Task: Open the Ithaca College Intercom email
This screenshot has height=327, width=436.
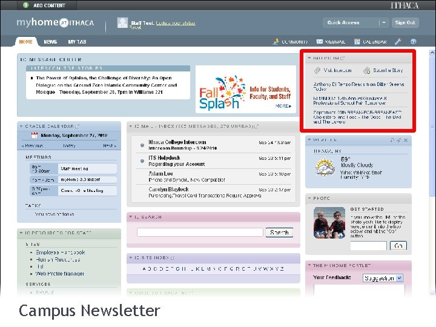Action: point(214,145)
